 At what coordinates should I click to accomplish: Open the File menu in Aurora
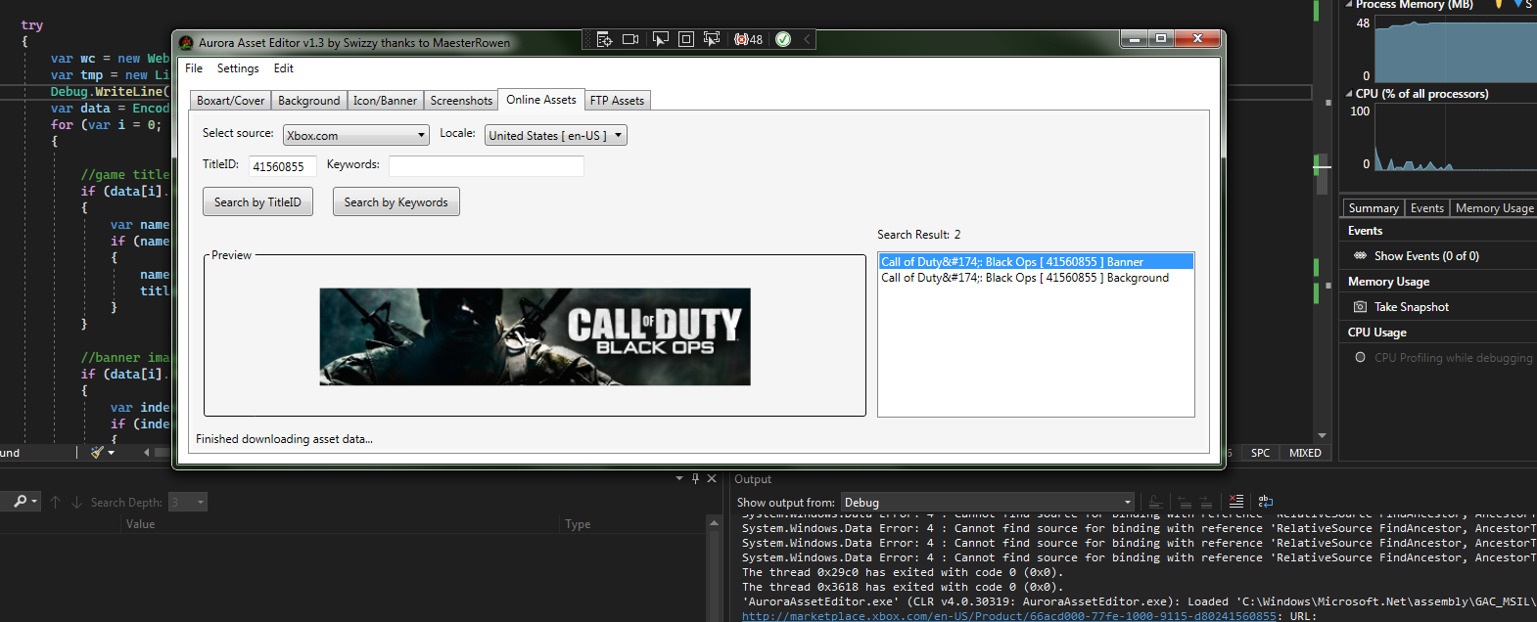194,68
